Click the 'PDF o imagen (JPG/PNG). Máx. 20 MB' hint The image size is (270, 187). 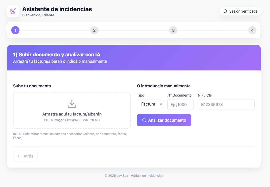72,120
